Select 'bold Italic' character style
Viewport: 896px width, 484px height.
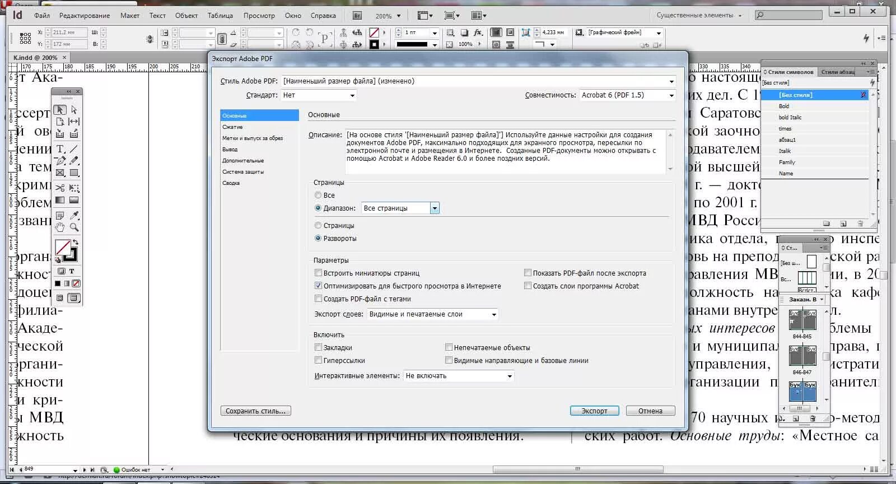tap(790, 118)
